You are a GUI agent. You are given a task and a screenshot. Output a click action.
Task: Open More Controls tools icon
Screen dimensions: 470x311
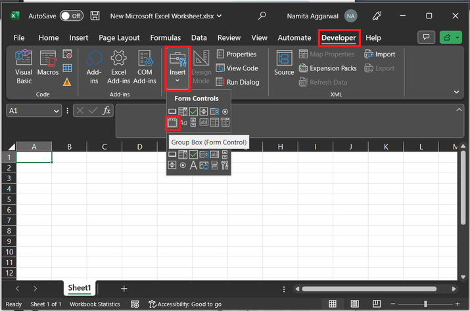click(225, 165)
